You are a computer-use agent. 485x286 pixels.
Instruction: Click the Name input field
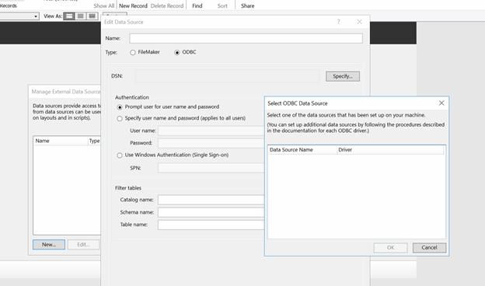tap(246, 38)
